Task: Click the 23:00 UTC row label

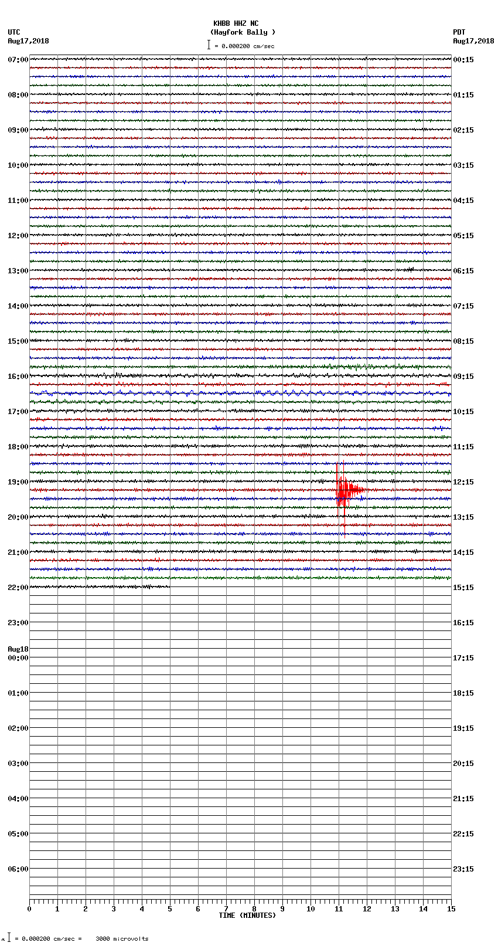Action: coord(18,623)
